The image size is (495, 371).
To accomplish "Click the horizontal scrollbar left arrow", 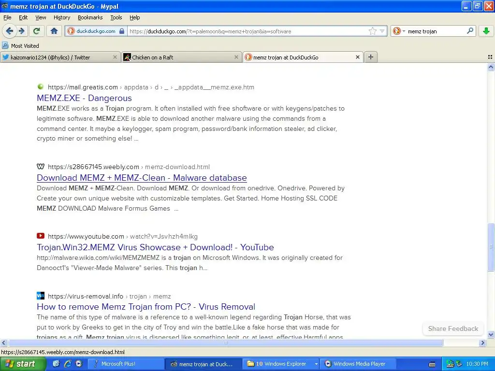I will [x=3, y=342].
